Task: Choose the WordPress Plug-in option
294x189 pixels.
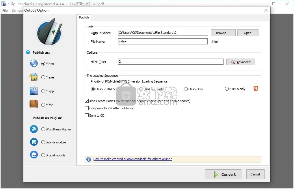Action: pyautogui.click(x=56, y=129)
